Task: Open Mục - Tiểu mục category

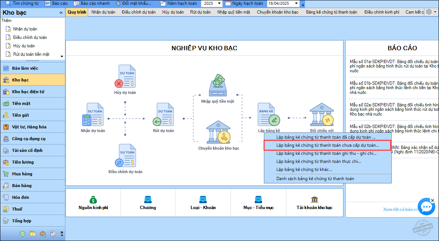Action: click(x=258, y=203)
